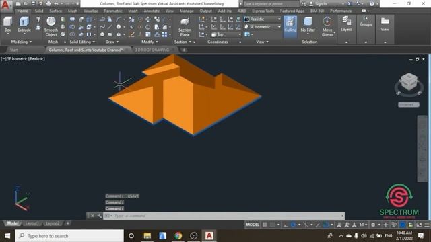Screen dimensions: 431x242
Task: Expand the Section panel dropdown
Action: 183,42
